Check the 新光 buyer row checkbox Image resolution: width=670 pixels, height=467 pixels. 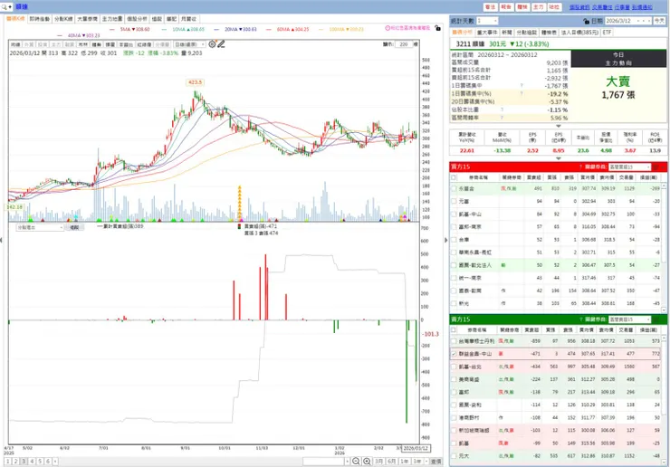[x=454, y=303]
